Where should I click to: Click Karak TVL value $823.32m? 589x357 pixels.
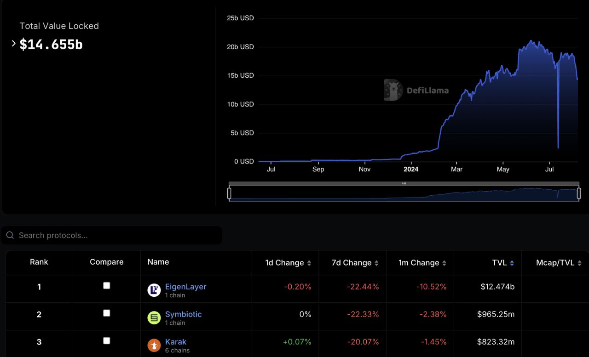click(x=496, y=342)
